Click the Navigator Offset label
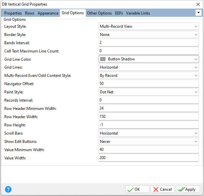Image resolution: width=204 pixels, height=196 pixels. [x=19, y=84]
